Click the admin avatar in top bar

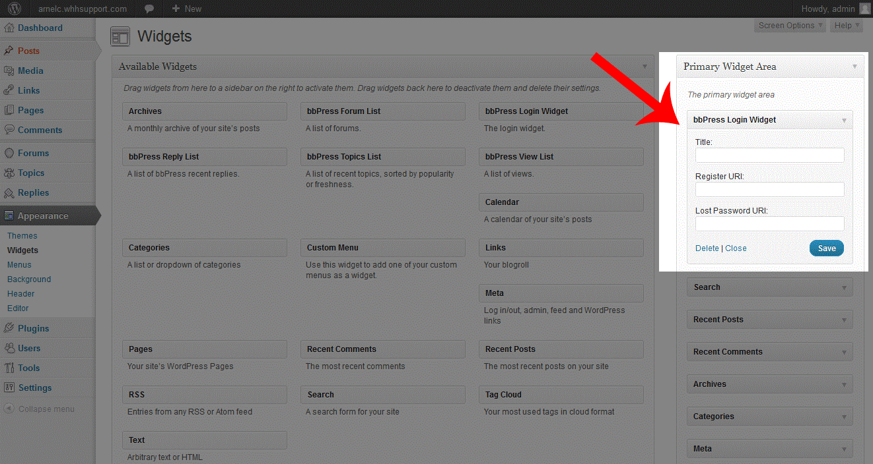[864, 9]
